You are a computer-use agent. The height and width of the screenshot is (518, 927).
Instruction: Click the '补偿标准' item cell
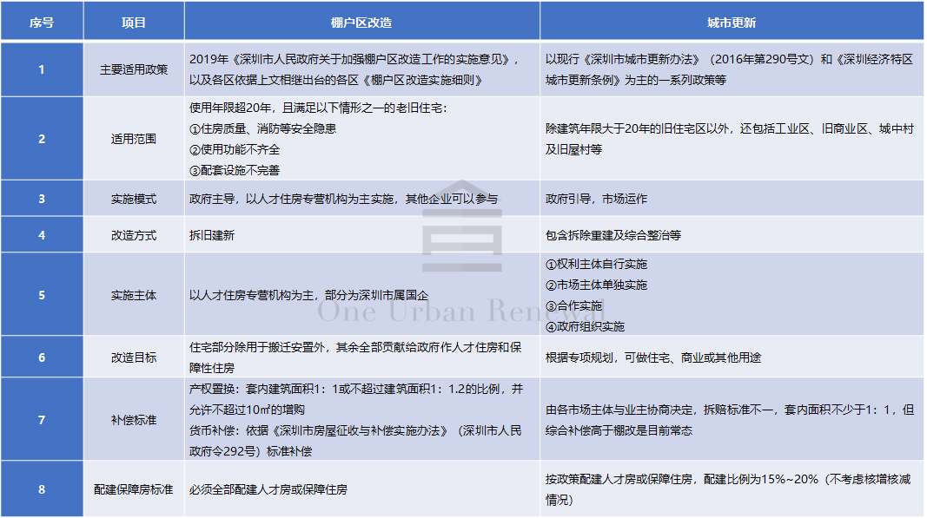(134, 419)
